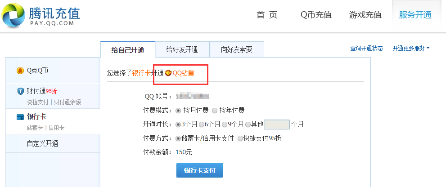Click the 财付通 shield icon

[x=20, y=91]
